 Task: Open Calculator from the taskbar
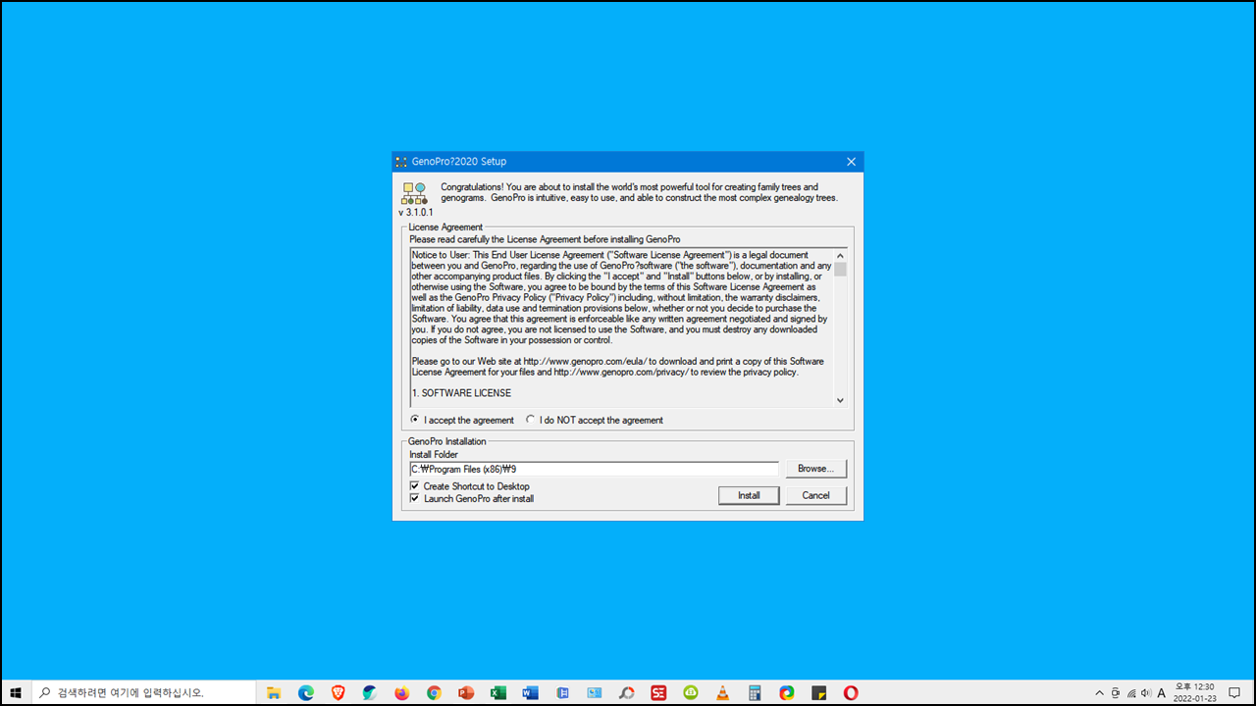click(755, 692)
